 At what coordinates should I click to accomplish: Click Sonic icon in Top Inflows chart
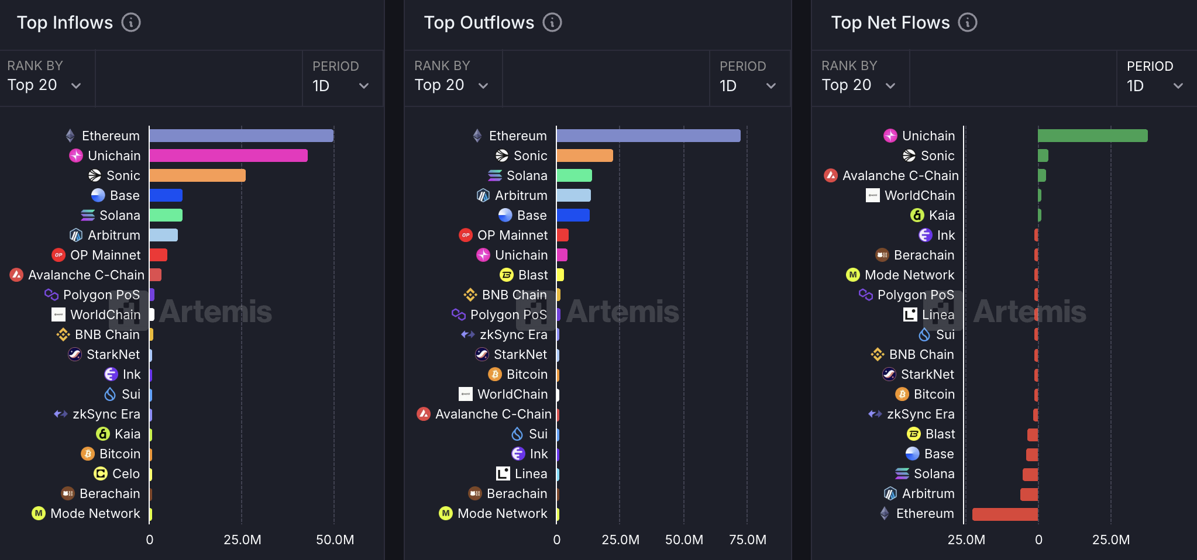pyautogui.click(x=95, y=175)
